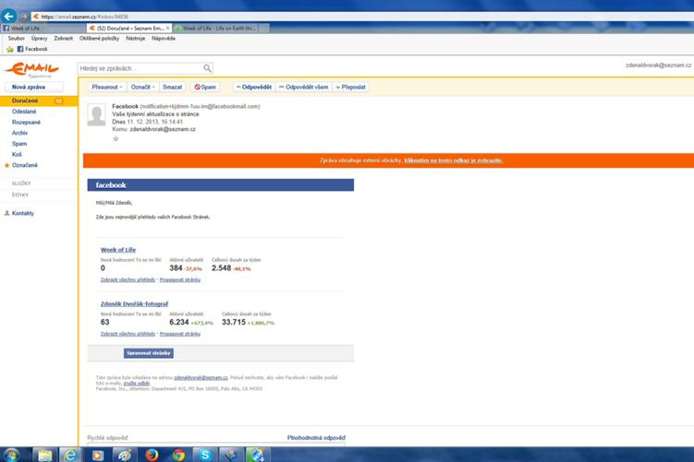The image size is (694, 462).
Task: Star this Facebook email message
Action: (x=116, y=138)
